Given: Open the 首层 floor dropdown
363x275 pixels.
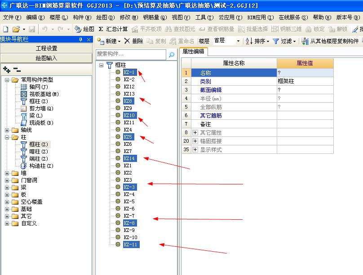Looking at the screenshot, I should 238,41.
